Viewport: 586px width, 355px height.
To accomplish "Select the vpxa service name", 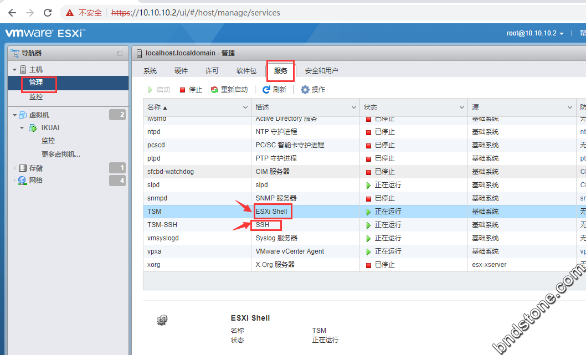I will pyautogui.click(x=155, y=251).
